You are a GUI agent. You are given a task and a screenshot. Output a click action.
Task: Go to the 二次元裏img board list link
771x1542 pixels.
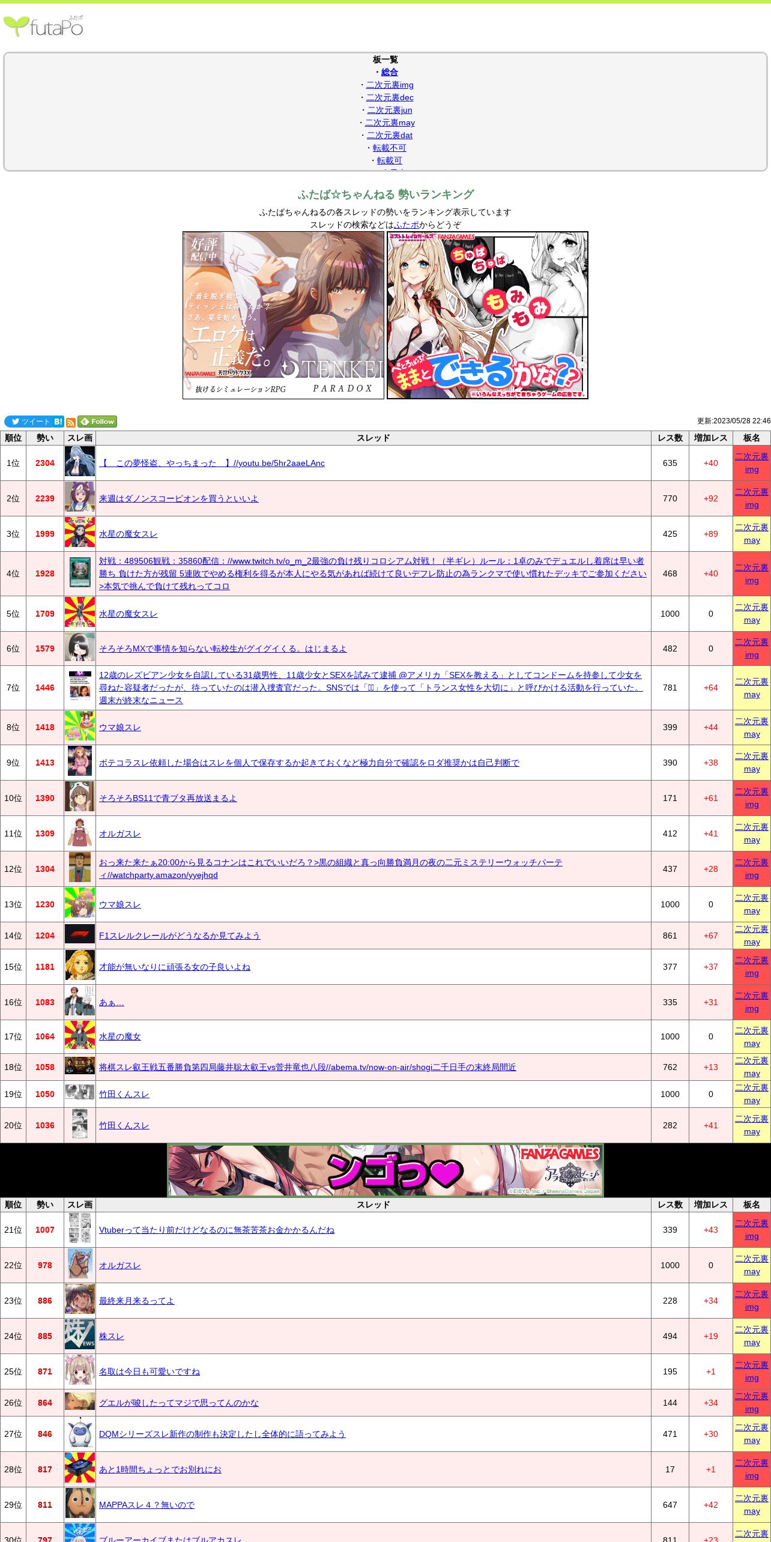pyautogui.click(x=390, y=85)
